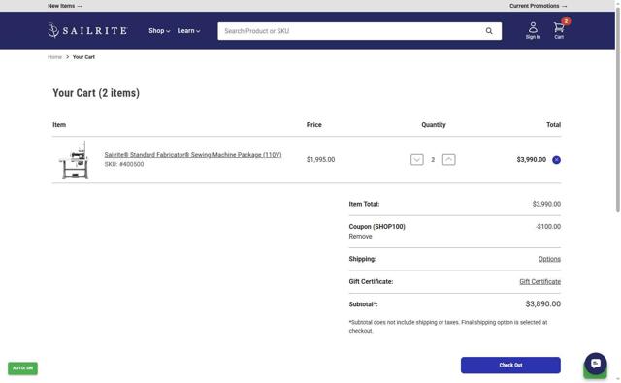This screenshot has height=383, width=621.
Task: Click the Your Cart (2 items) heading
Action: tap(96, 93)
